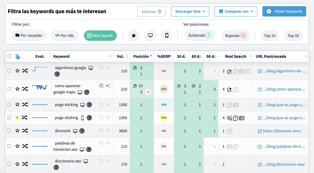Click the 10% SERP badge
314x173 pixels.
(164, 105)
